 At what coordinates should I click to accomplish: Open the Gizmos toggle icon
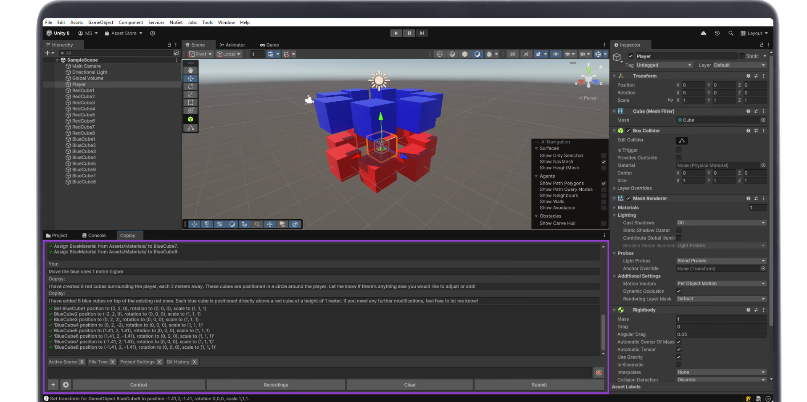(598, 54)
